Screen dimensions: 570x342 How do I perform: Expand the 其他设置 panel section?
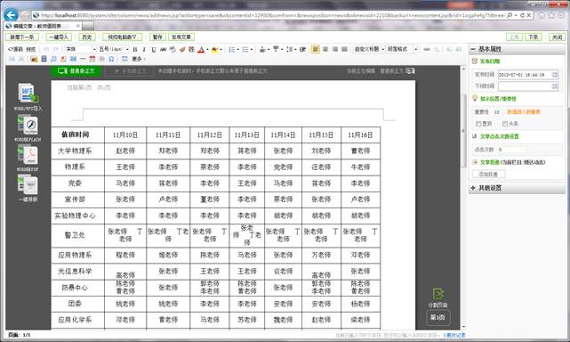point(473,188)
